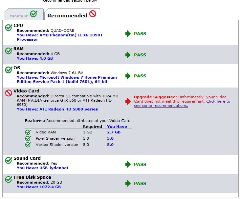Click the CPU pass checkmark icon
Viewport: 241px width, 199px height.
pyautogui.click(x=9, y=28)
